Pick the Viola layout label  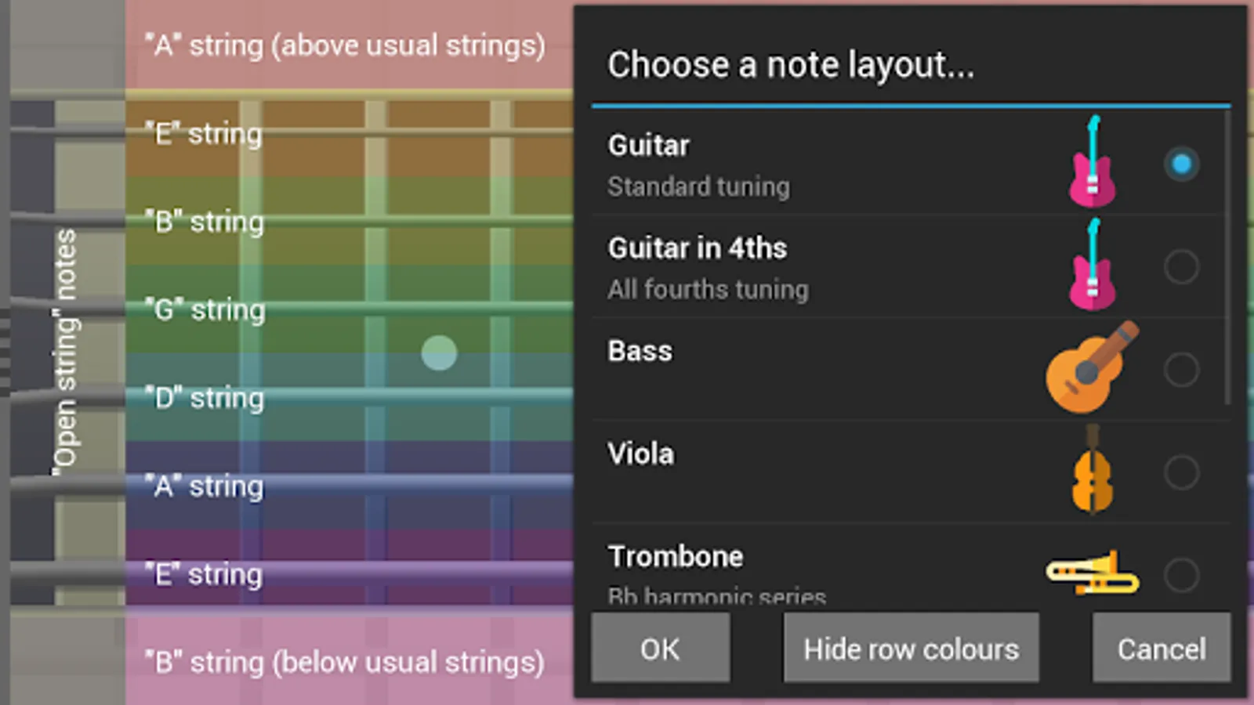tap(640, 454)
